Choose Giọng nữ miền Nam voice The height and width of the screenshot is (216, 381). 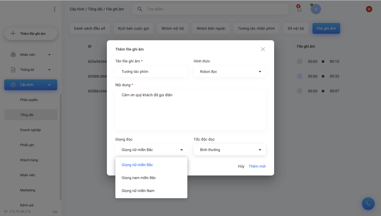138,191
